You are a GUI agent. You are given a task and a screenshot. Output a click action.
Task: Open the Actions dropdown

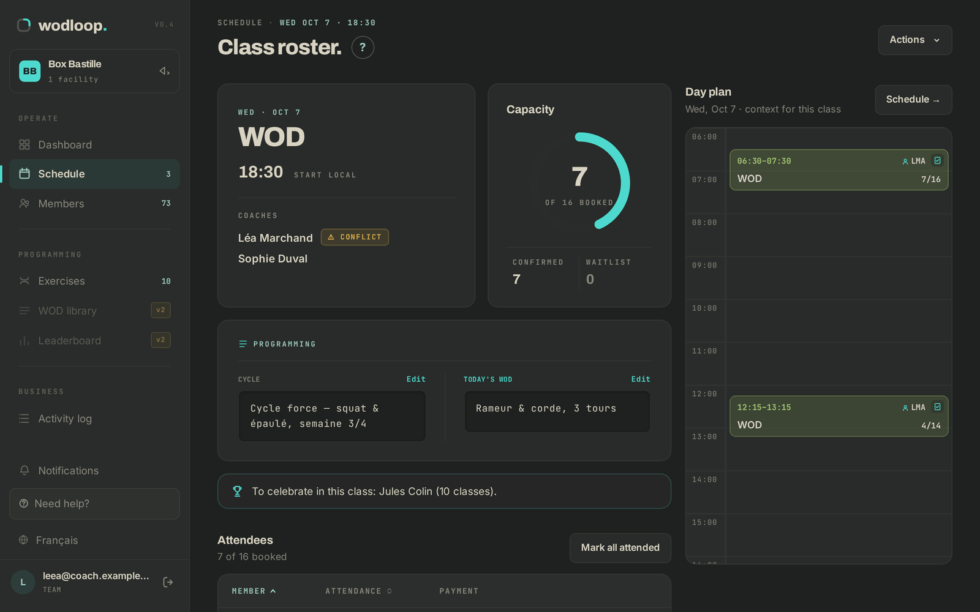click(x=915, y=40)
